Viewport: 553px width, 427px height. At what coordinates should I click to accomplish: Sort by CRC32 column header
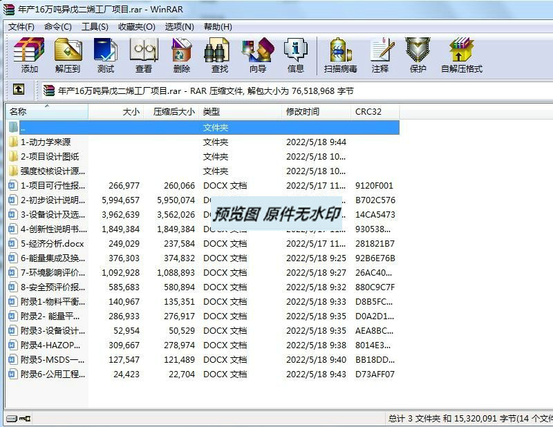tap(375, 112)
